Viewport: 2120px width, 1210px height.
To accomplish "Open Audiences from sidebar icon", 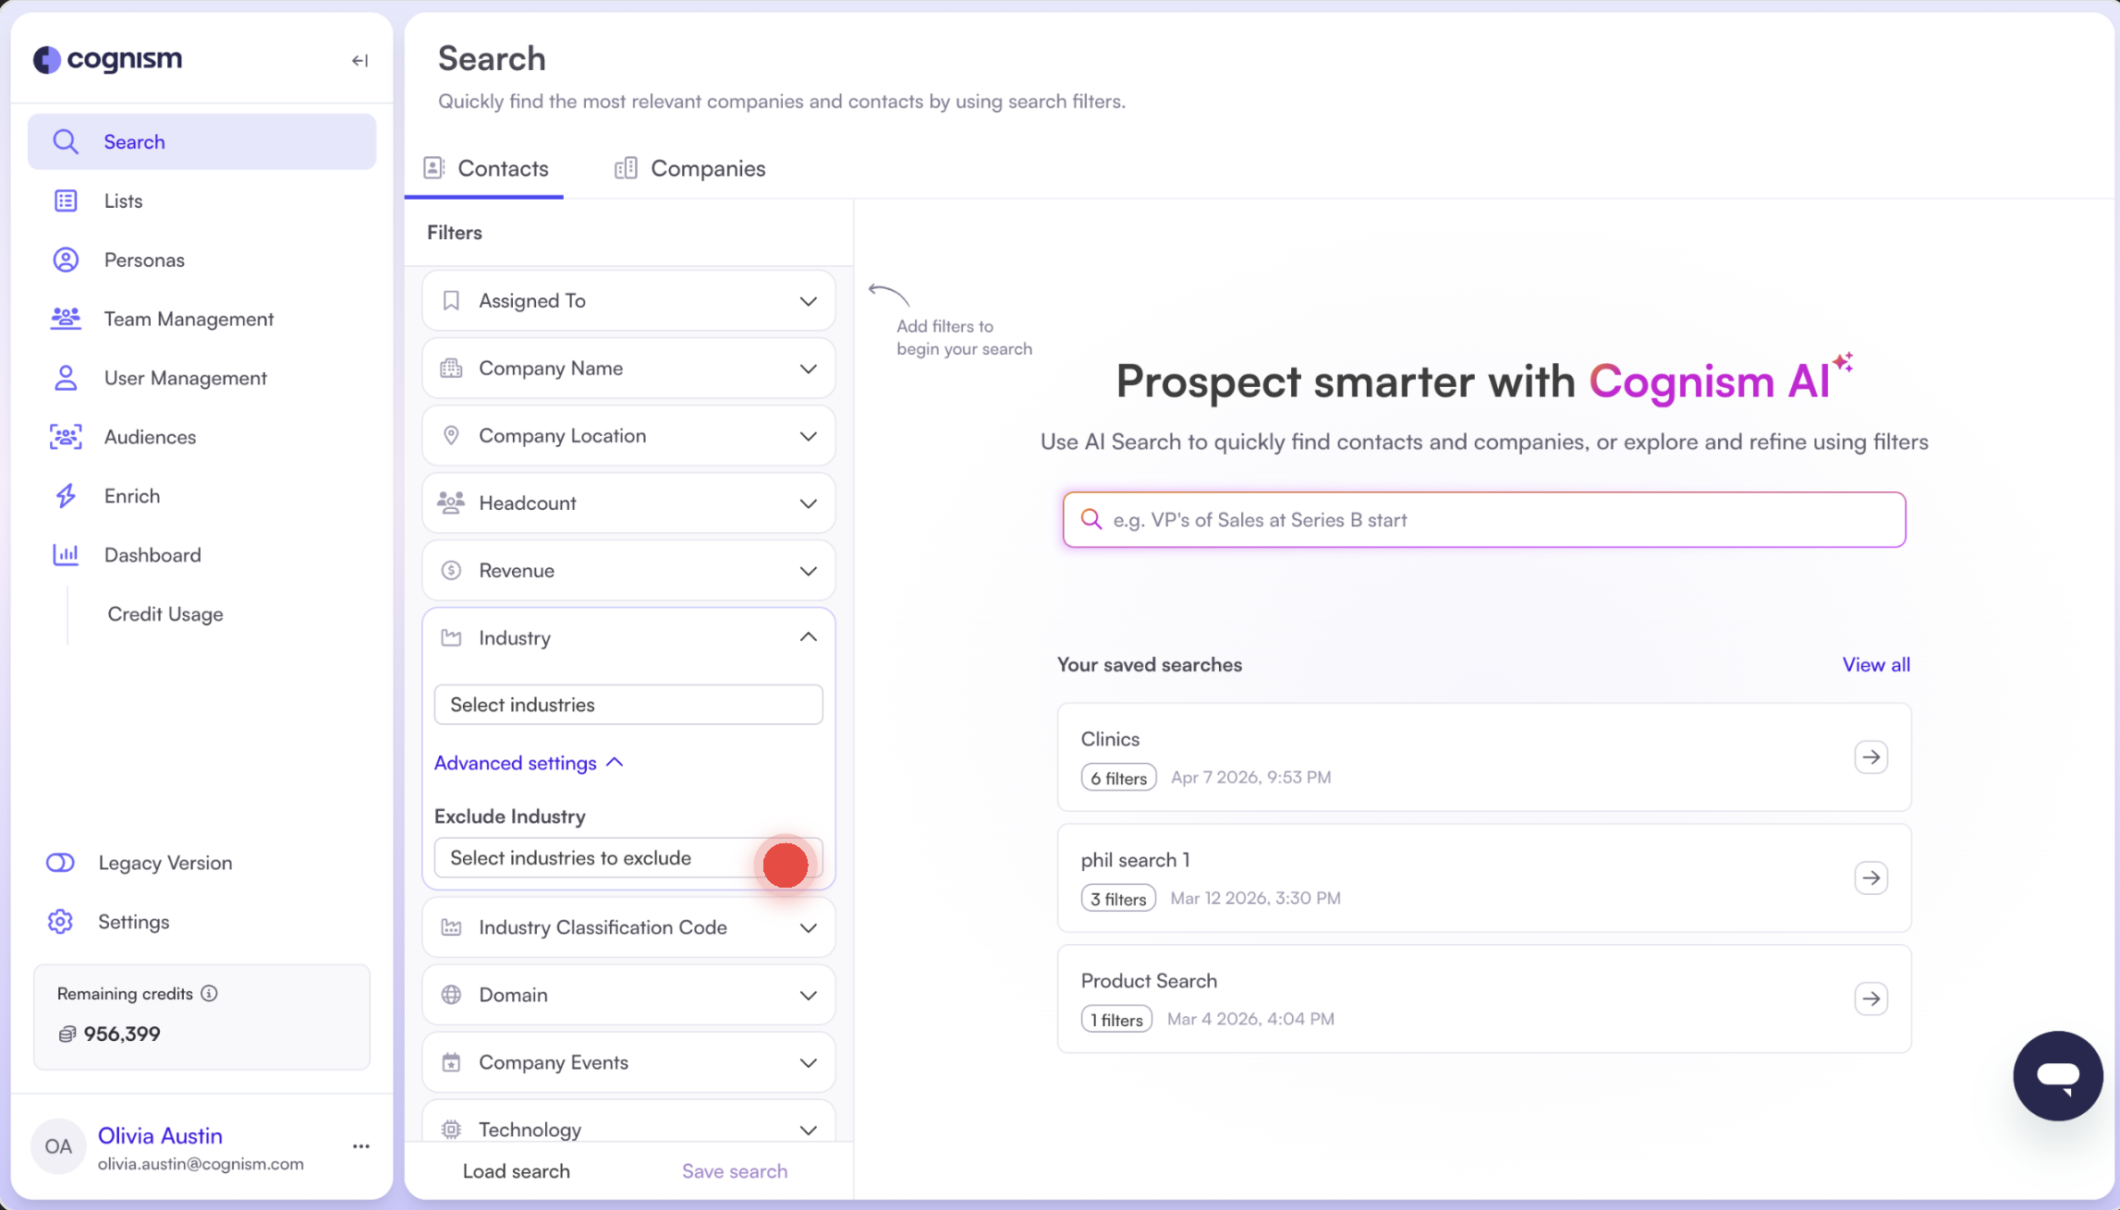I will tap(66, 437).
